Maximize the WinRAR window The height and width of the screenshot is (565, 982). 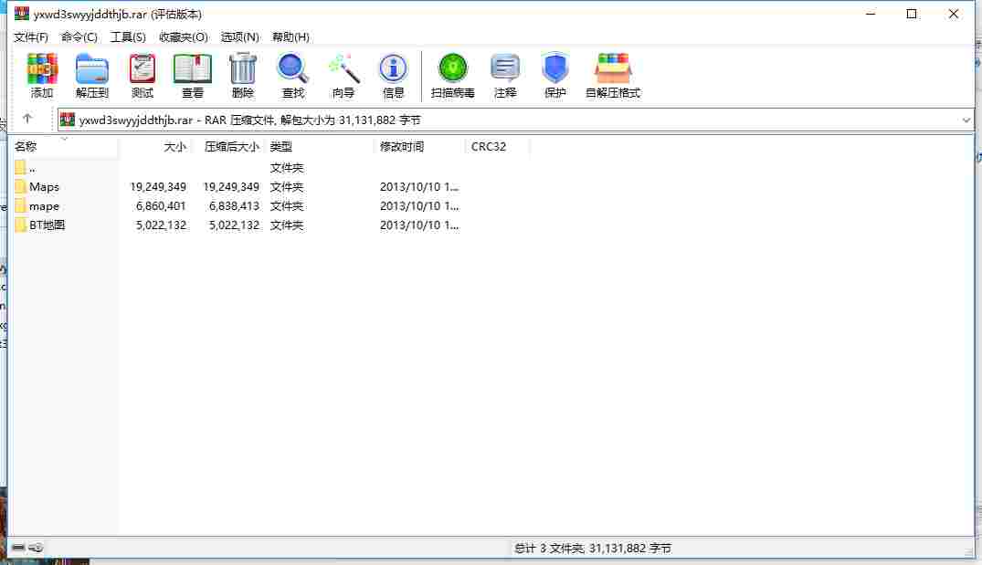(912, 13)
